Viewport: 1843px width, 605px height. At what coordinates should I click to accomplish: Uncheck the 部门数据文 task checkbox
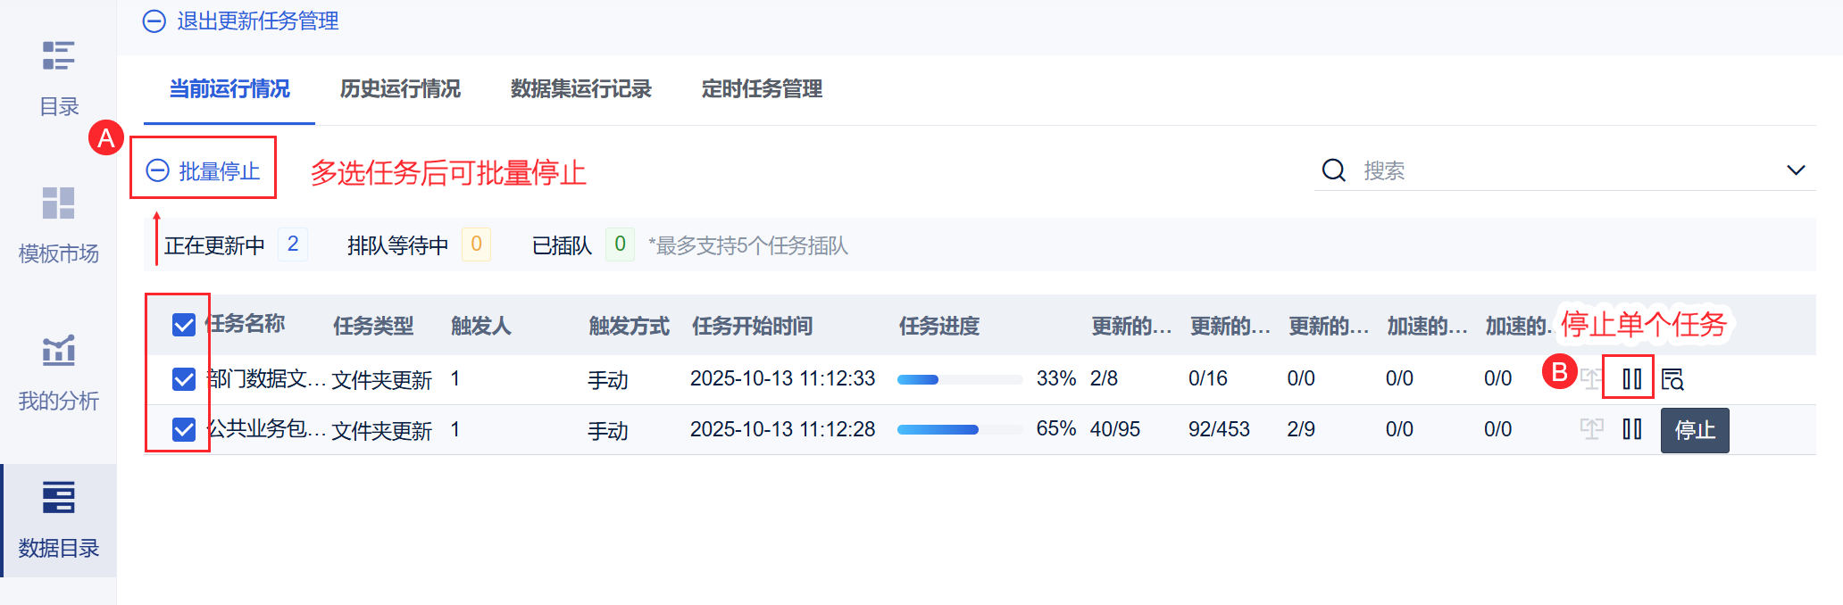(x=184, y=379)
